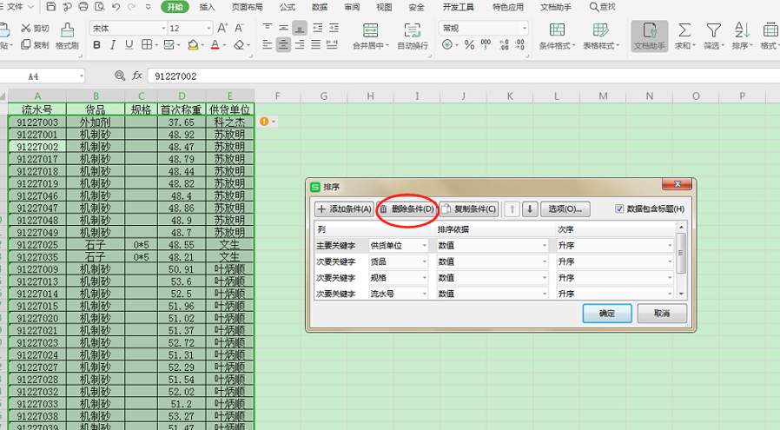Click the sort dialog scroll down arrow
This screenshot has width=780, height=430.
681,294
